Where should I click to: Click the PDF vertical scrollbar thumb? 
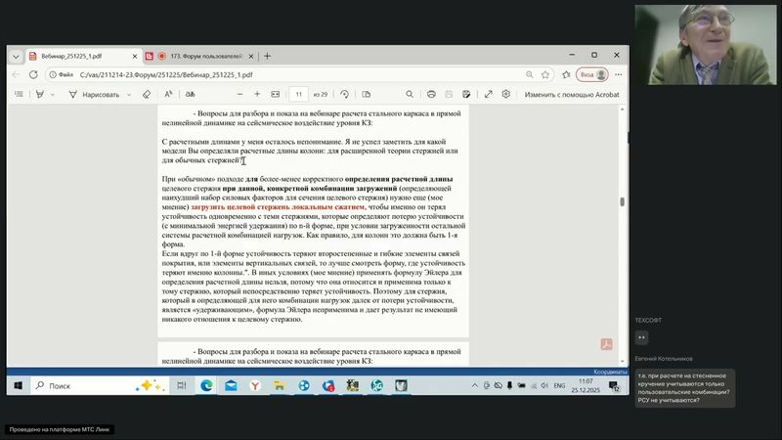click(622, 201)
